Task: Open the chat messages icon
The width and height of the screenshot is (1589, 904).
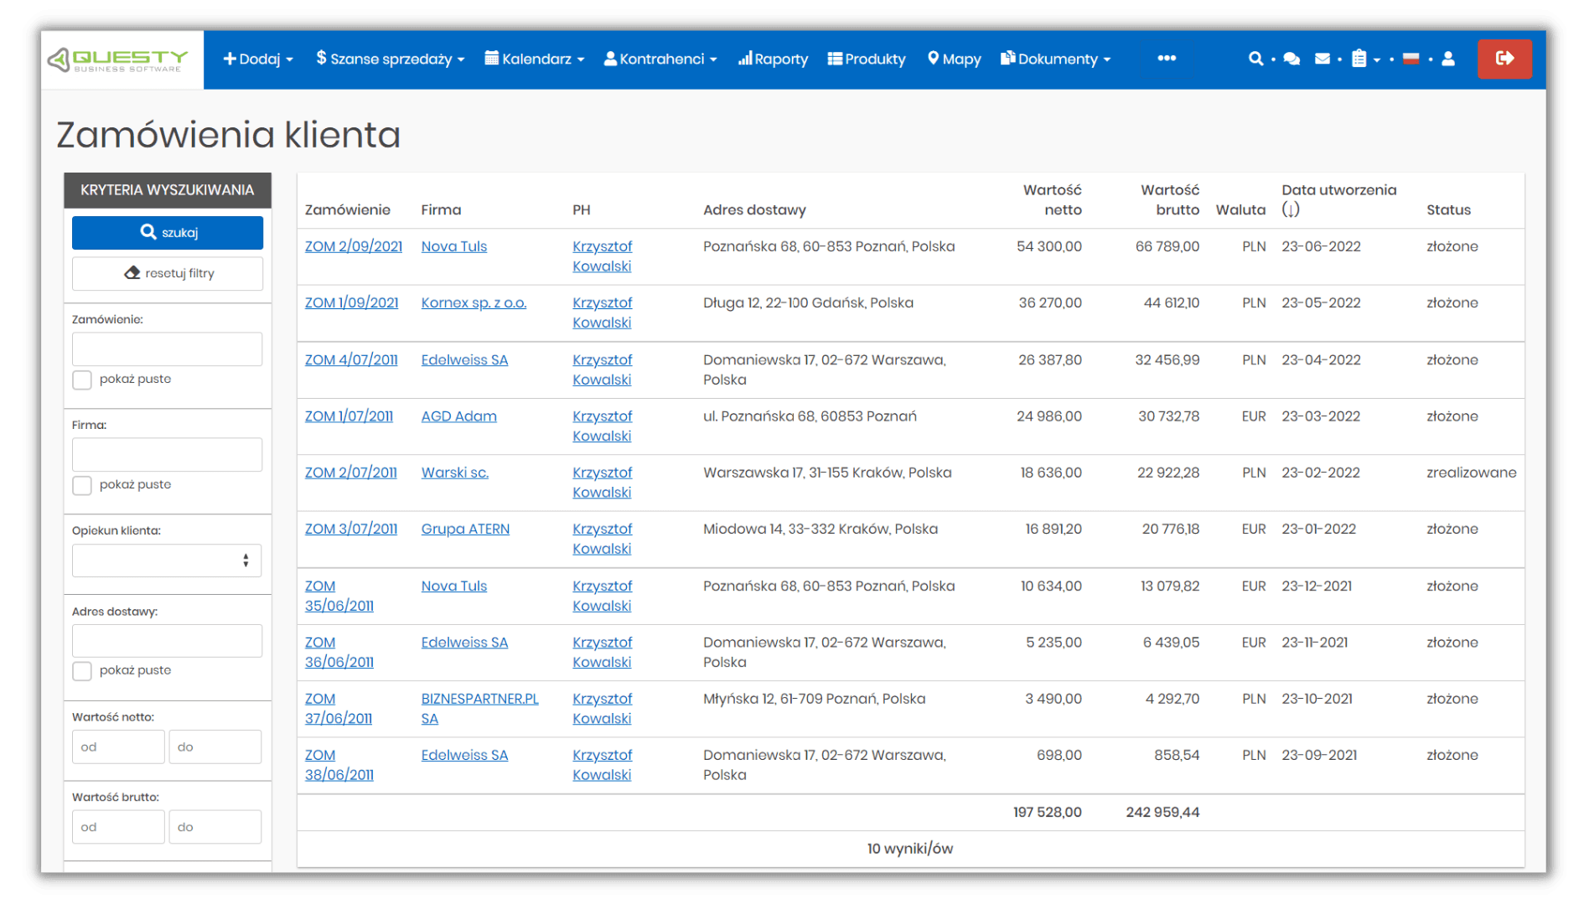Action: 1291,59
